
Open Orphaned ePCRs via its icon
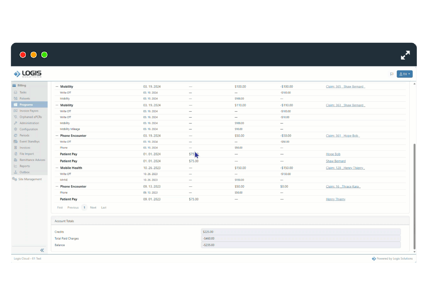16,117
